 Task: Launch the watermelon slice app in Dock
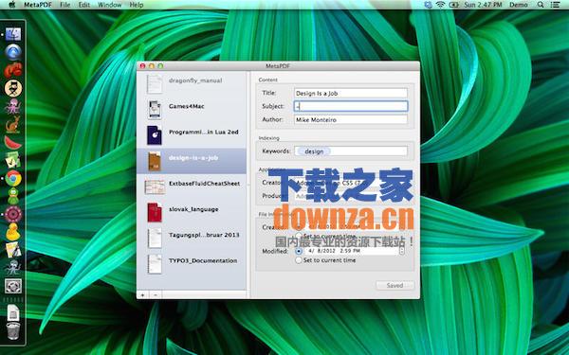point(13,142)
